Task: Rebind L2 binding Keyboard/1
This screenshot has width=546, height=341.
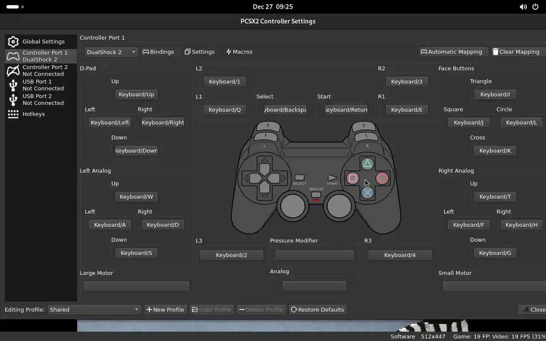Action: pos(225,81)
